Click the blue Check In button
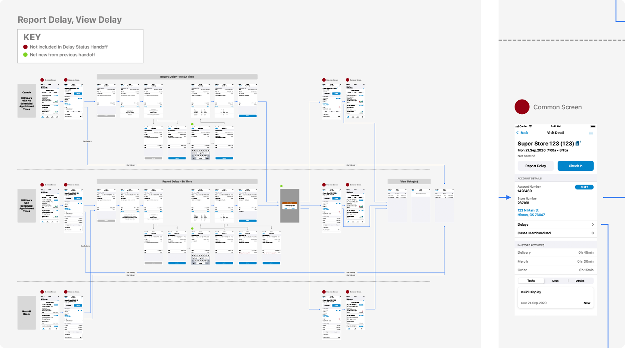This screenshot has width=625, height=348. point(575,166)
